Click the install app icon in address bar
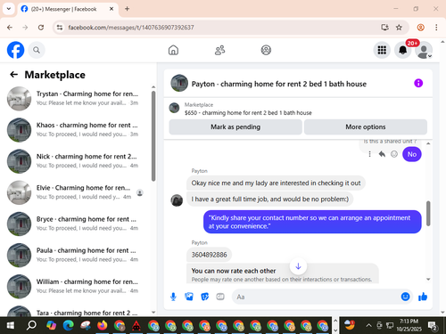 (x=384, y=28)
